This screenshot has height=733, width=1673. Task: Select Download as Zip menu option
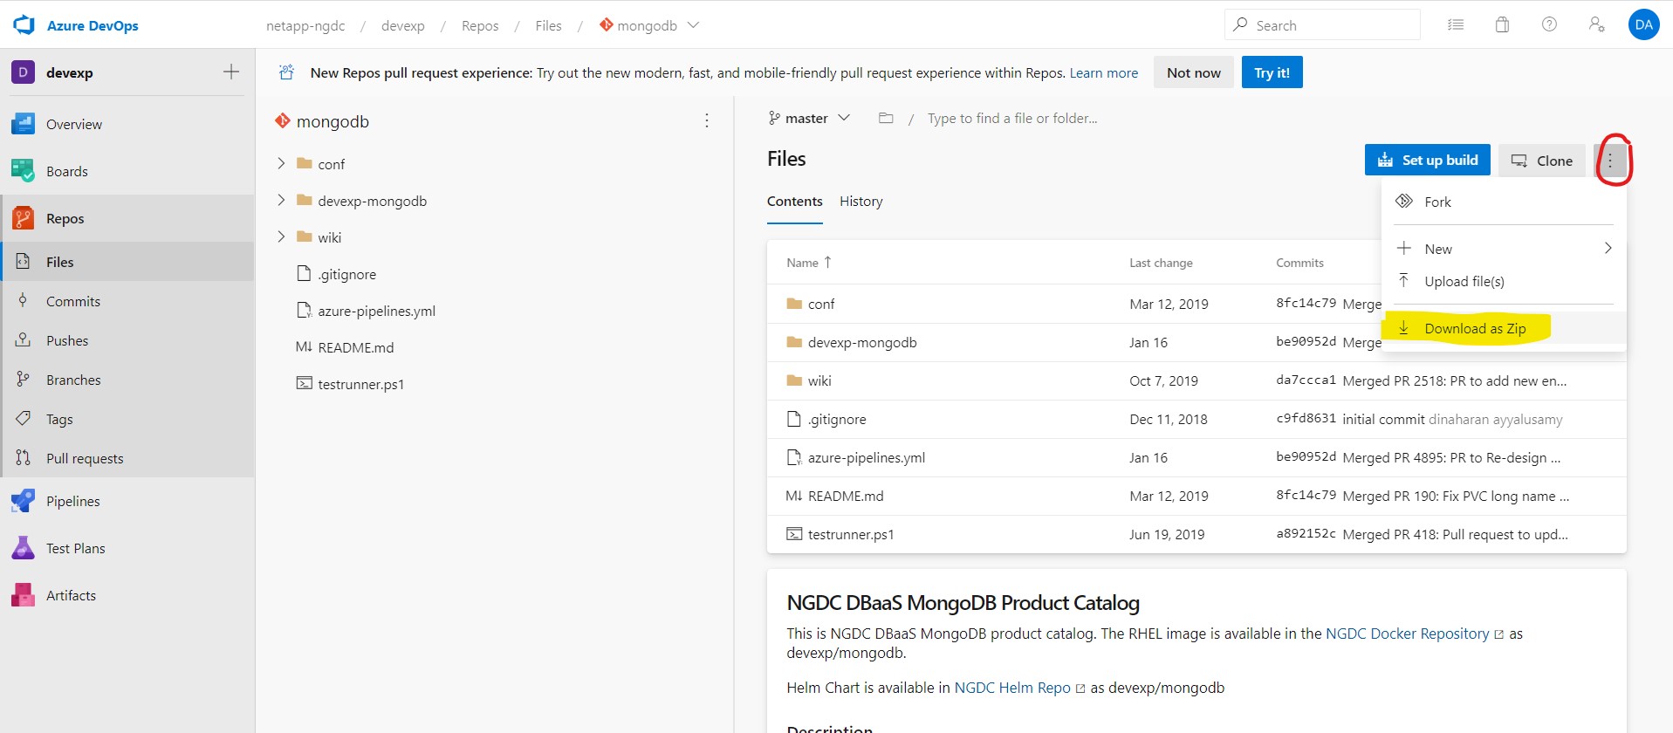point(1474,328)
